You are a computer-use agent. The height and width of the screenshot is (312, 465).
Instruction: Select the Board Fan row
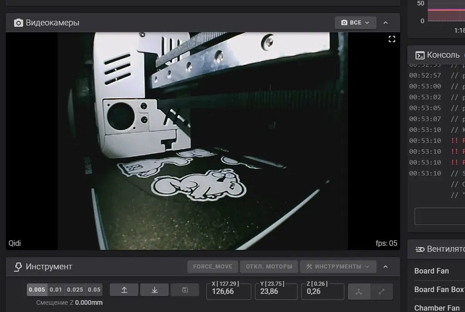pyautogui.click(x=440, y=271)
